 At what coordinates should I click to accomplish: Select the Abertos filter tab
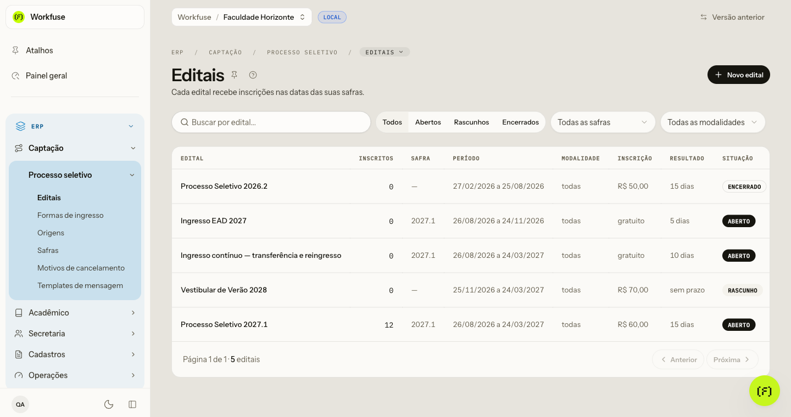click(x=428, y=122)
